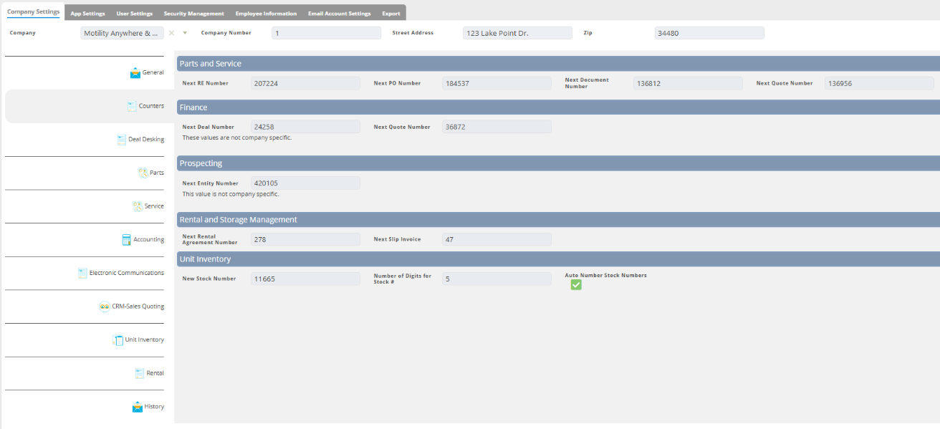Click the Next RE Number field
This screenshot has height=429, width=940.
coord(305,84)
